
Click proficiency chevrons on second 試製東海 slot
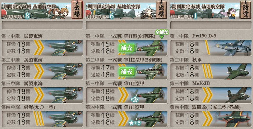tap(39, 72)
